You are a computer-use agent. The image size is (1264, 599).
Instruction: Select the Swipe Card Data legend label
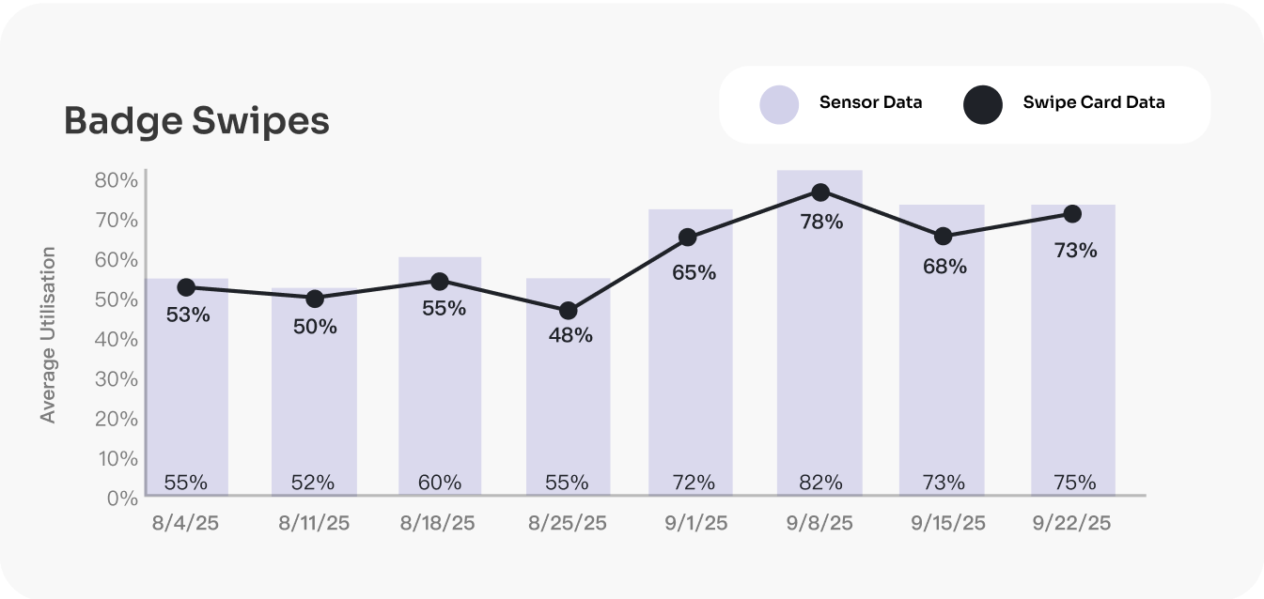1093,102
